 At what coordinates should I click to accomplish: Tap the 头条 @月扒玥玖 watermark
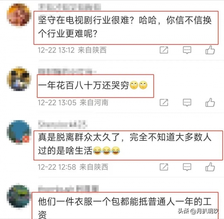click(198, 211)
